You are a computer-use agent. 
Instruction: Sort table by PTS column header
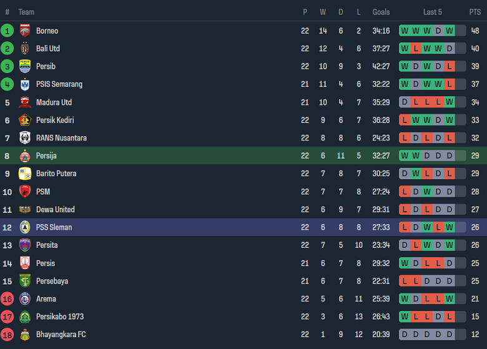[475, 12]
